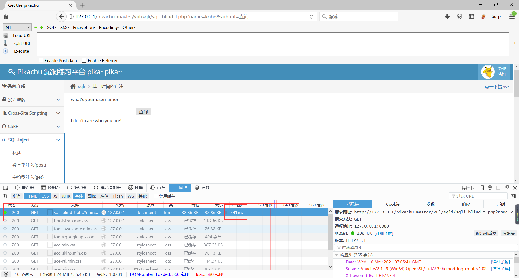Click the 点一下提示 hint link
The image size is (519, 278).
(497, 87)
